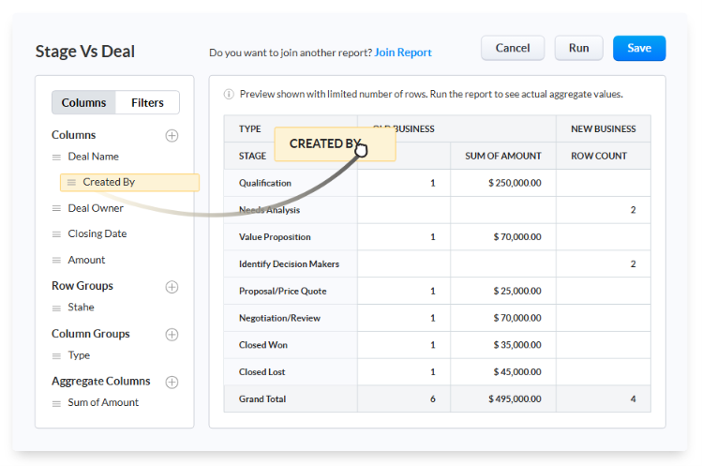702x466 pixels.
Task: Select the Created By item in Columns list
Action: coord(130,182)
